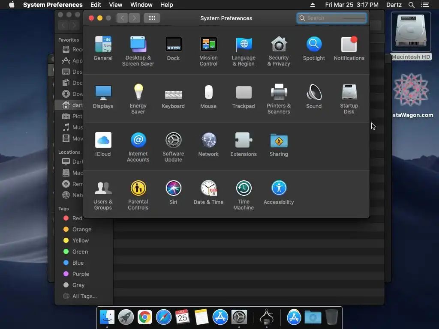This screenshot has width=439, height=329.
Task: Open the Dock preference pane
Action: pos(173,48)
